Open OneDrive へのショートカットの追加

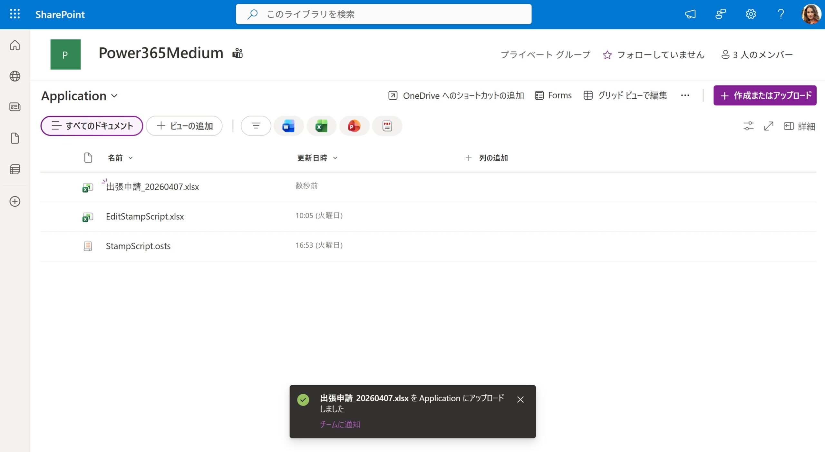click(456, 95)
